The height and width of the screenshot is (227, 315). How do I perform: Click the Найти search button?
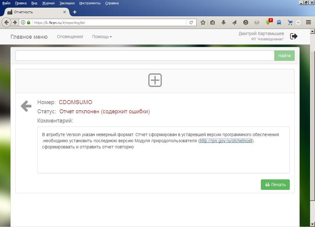coord(284,56)
